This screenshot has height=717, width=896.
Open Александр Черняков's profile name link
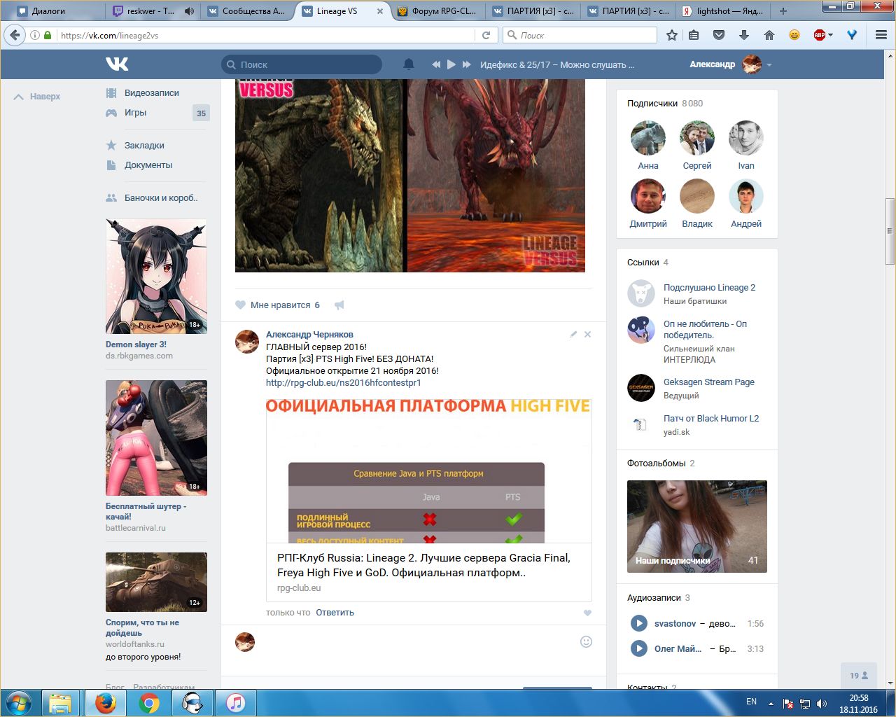click(x=309, y=335)
